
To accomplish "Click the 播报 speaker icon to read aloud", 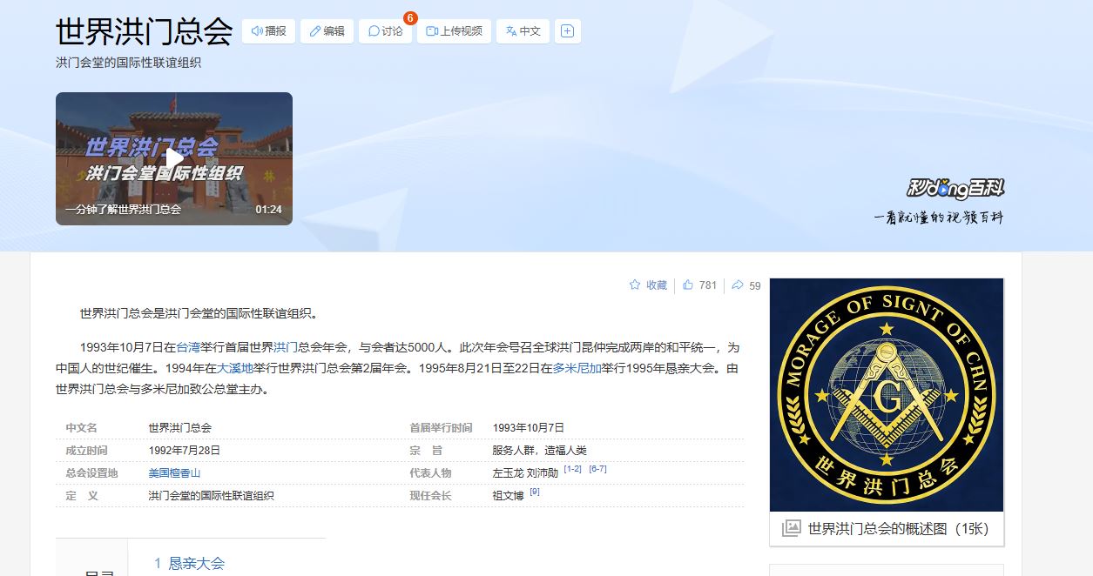I will pyautogui.click(x=256, y=30).
